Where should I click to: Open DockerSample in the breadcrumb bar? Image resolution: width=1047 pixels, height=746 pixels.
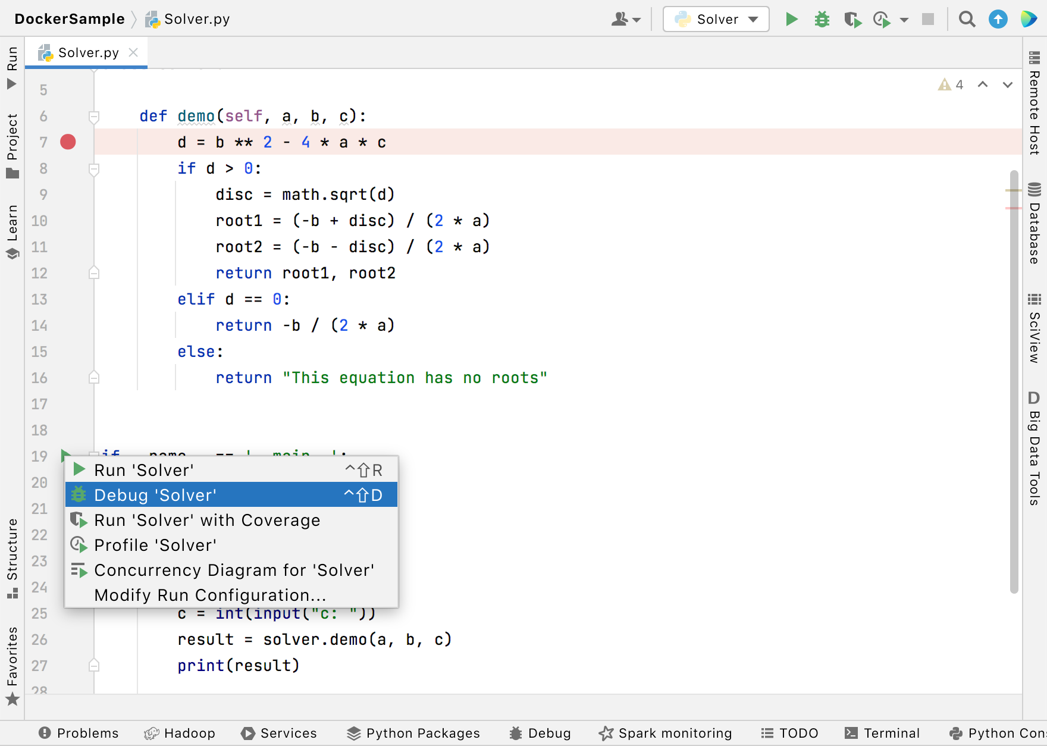[x=70, y=18]
